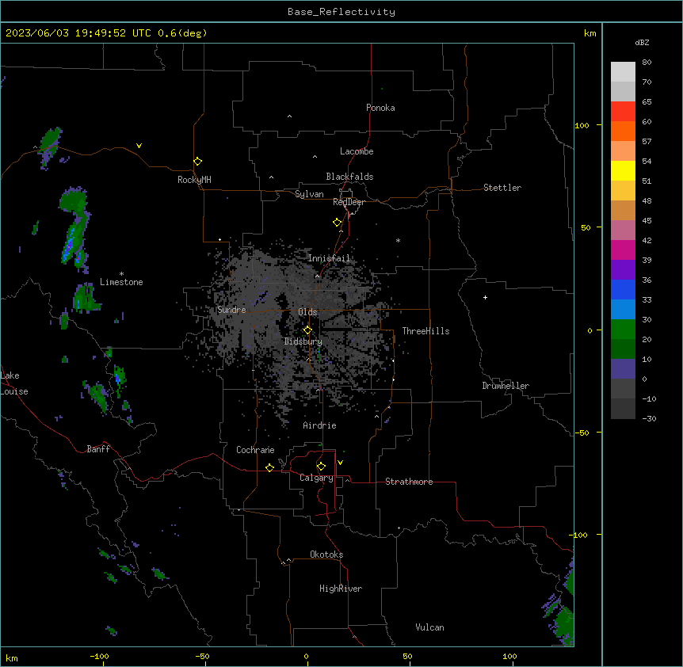The image size is (683, 667).
Task: Click the HighRiver town label
Action: [x=341, y=589]
